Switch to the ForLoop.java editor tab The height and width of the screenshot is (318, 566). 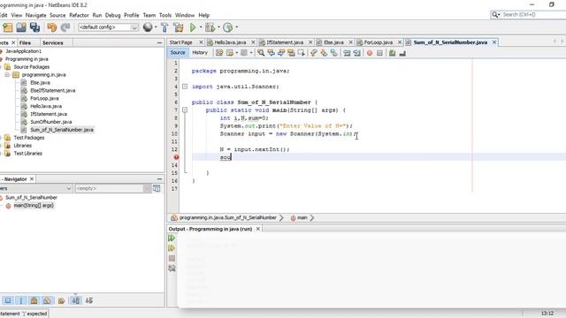(x=378, y=42)
